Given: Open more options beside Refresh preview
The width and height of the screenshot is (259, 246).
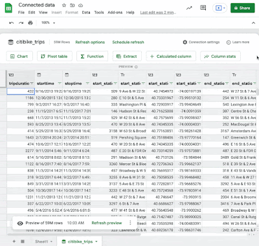Looking at the screenshot, I should (130, 223).
